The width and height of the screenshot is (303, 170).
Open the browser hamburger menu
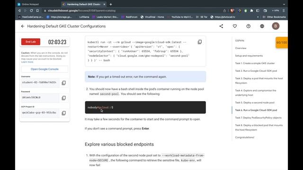pos(284,10)
